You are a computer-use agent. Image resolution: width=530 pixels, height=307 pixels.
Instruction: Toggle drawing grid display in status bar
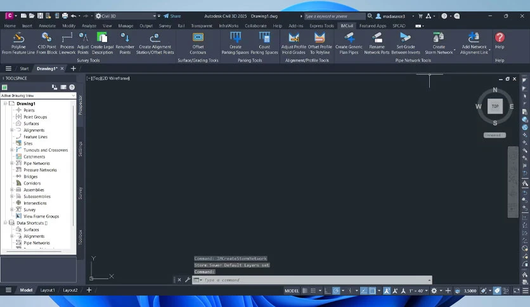305,291
